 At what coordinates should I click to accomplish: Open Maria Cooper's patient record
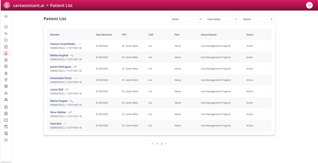tap(59, 101)
